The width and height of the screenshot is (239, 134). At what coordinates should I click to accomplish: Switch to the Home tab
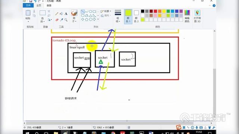pos(38,6)
